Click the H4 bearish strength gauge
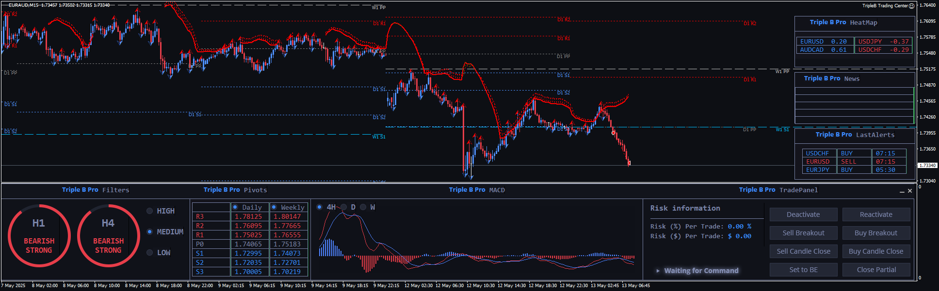 point(108,236)
